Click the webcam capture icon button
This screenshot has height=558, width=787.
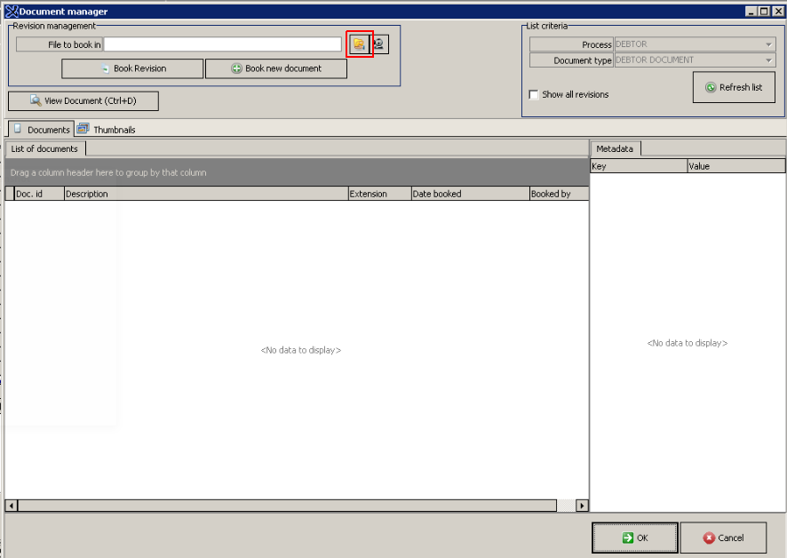point(379,44)
